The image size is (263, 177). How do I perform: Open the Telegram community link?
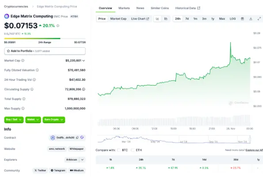pos(58,170)
